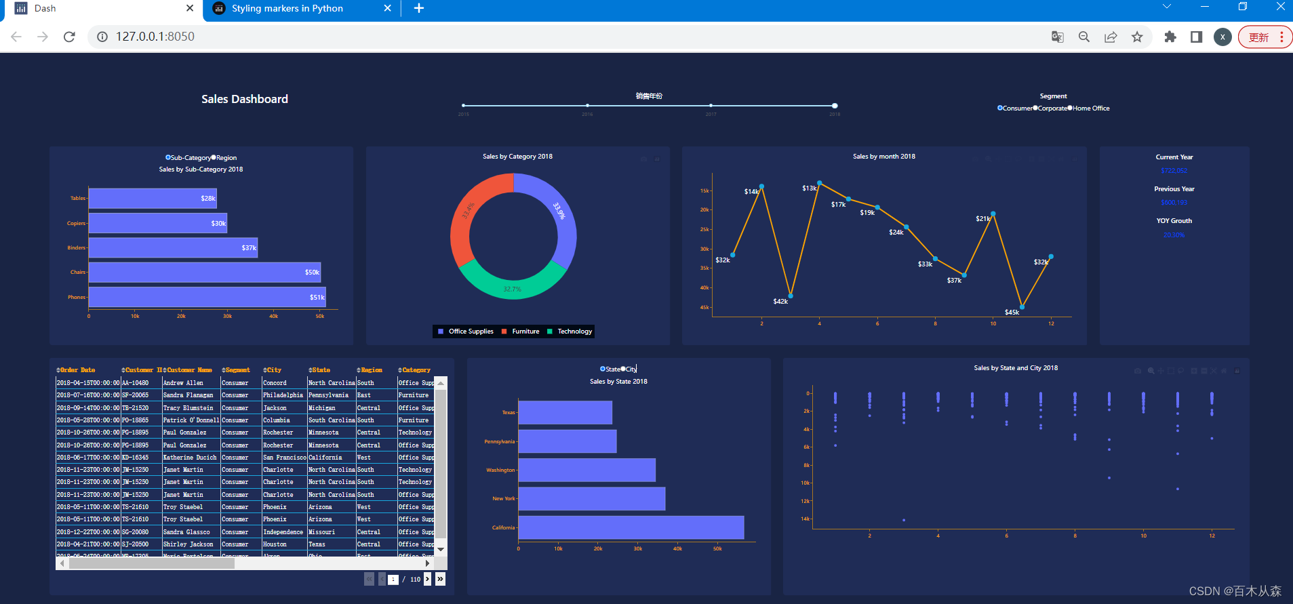Image resolution: width=1293 pixels, height=604 pixels.
Task: Bookmark this page with star icon
Action: (1137, 37)
